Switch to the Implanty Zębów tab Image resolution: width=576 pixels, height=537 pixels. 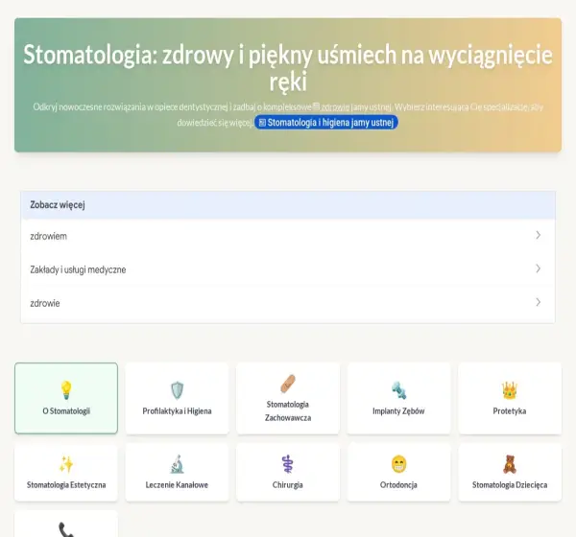(398, 398)
